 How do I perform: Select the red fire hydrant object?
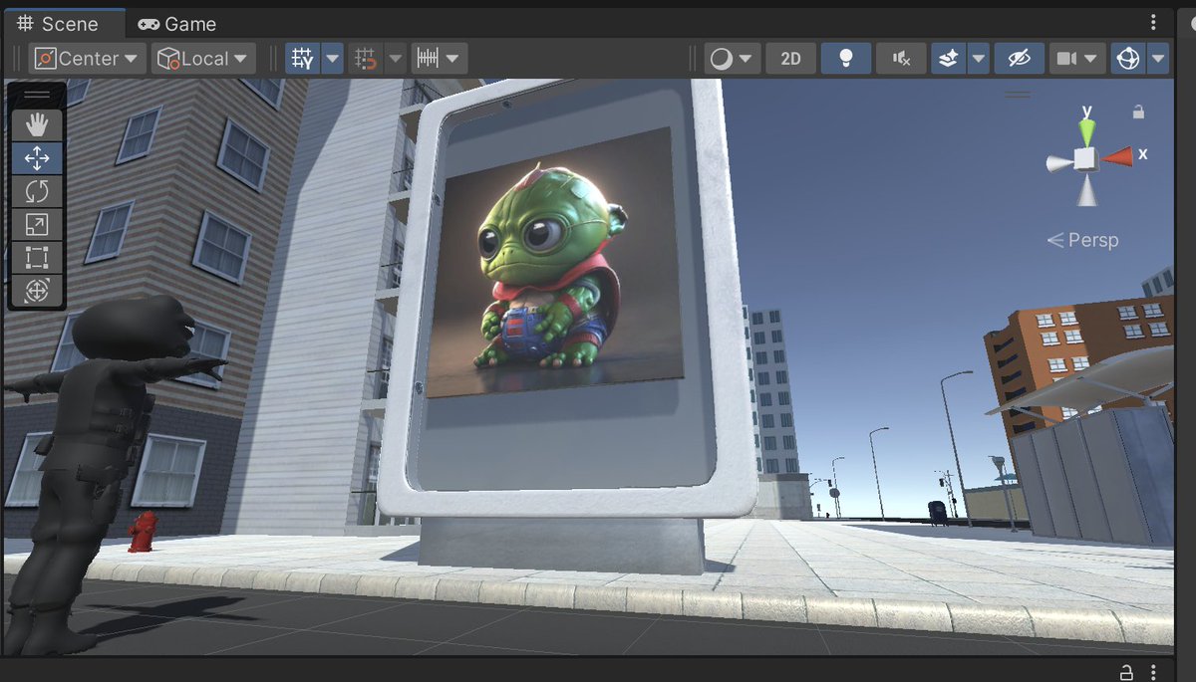[143, 531]
